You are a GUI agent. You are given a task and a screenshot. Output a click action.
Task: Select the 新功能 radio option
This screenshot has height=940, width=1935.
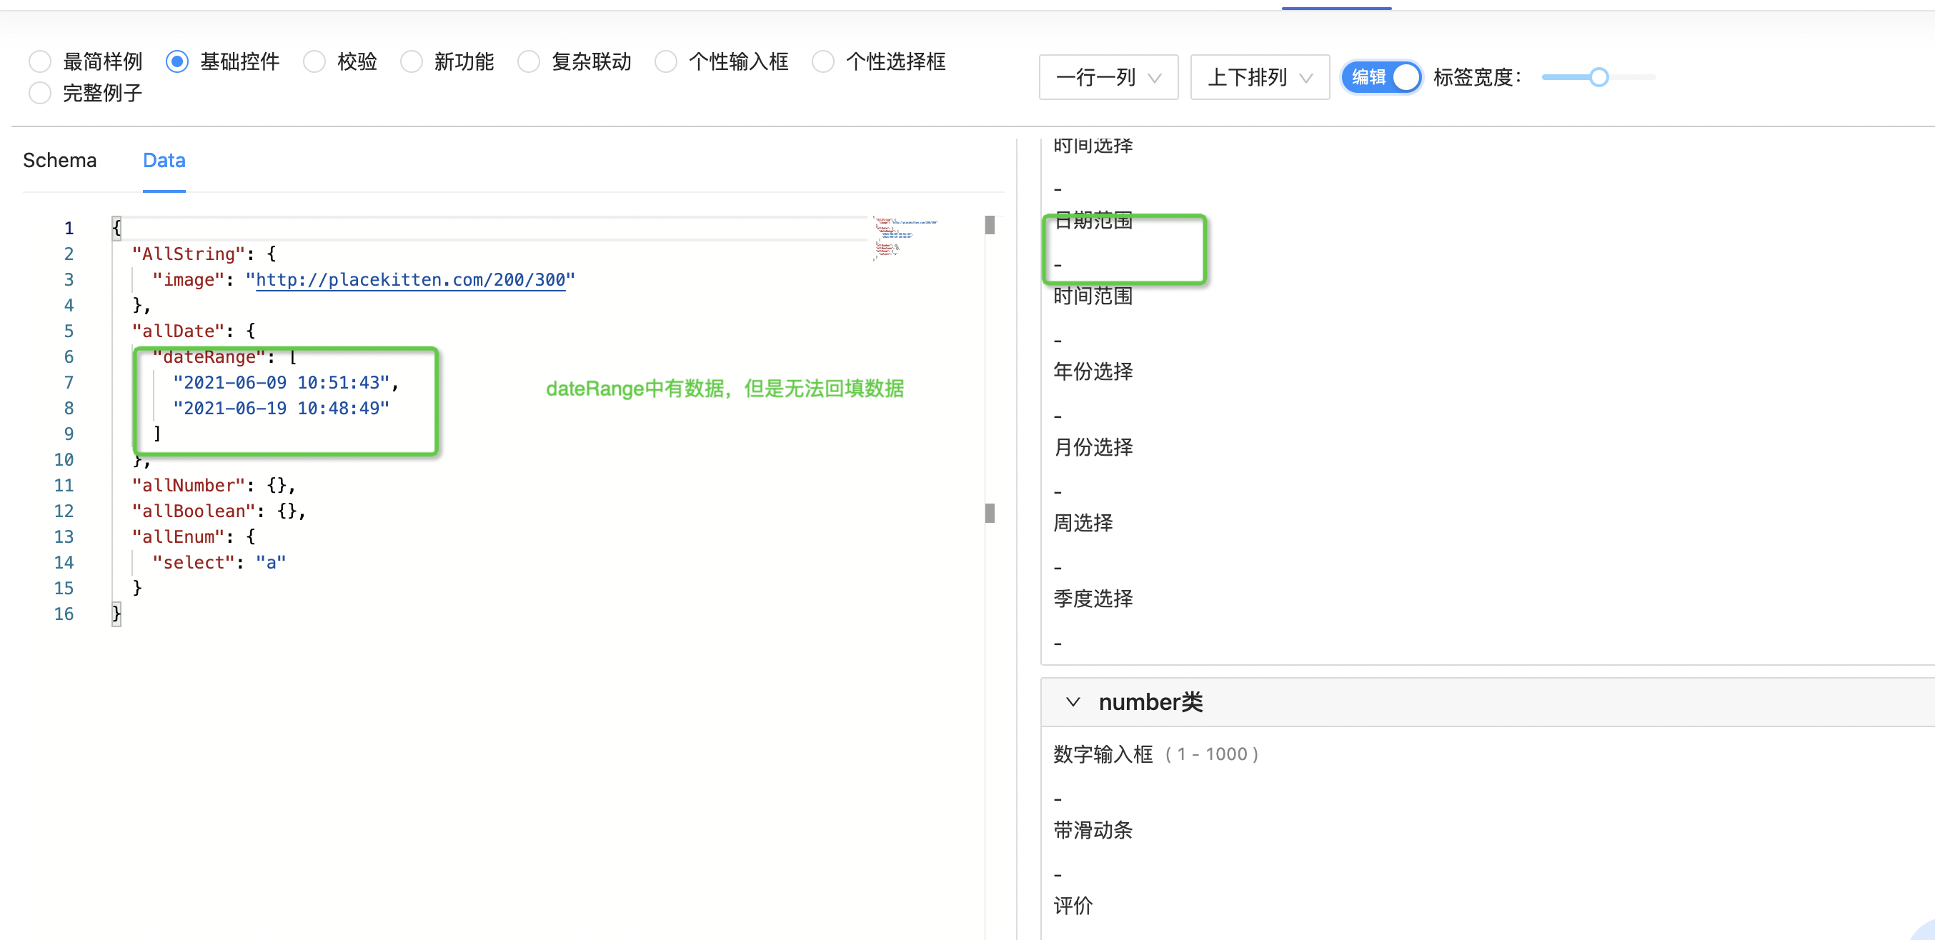(x=412, y=61)
